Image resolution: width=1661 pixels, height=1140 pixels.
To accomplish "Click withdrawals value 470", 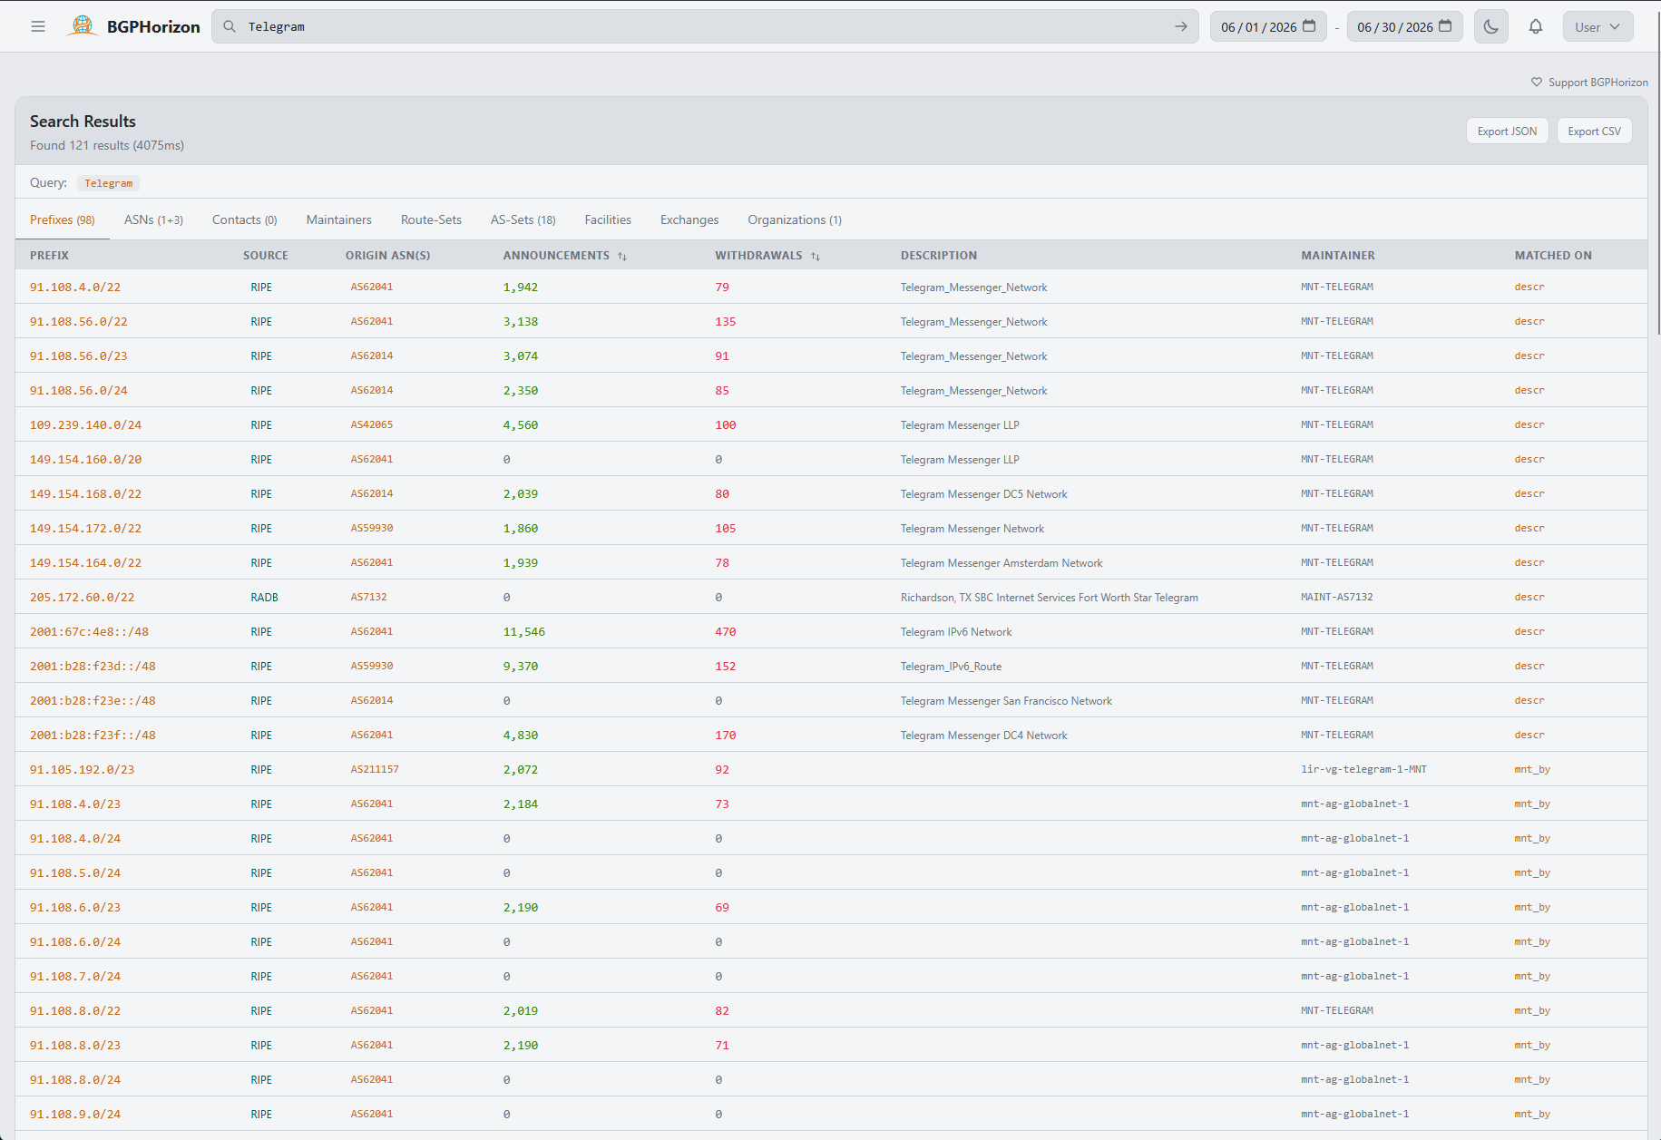I will point(726,632).
